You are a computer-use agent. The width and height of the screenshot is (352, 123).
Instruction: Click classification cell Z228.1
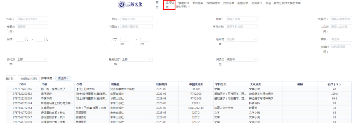tap(196, 103)
